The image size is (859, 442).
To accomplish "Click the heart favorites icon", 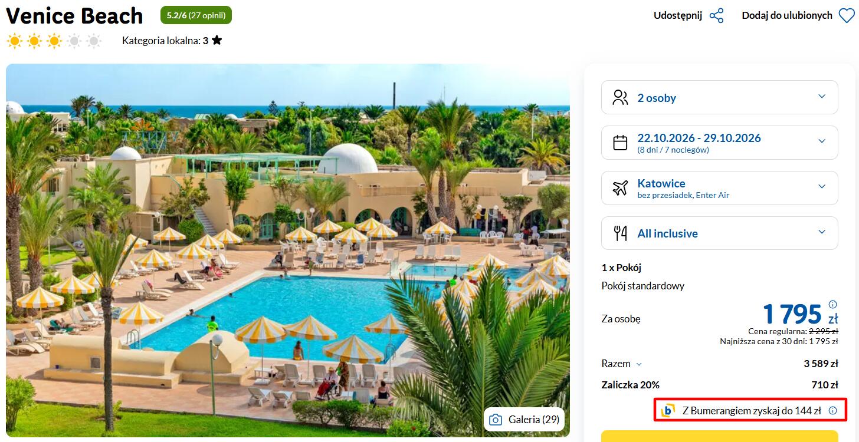I will tap(847, 16).
